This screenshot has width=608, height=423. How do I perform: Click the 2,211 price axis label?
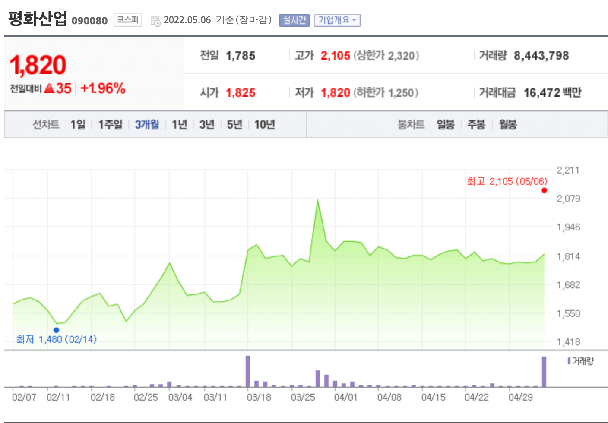pyautogui.click(x=568, y=170)
